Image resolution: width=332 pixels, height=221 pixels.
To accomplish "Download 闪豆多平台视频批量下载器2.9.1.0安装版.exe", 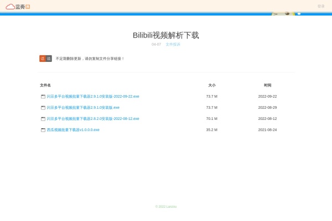I will tap(83, 107).
